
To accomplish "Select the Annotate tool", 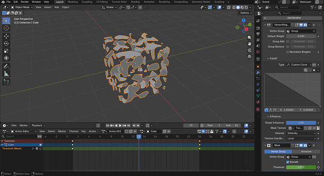I will coord(6,66).
